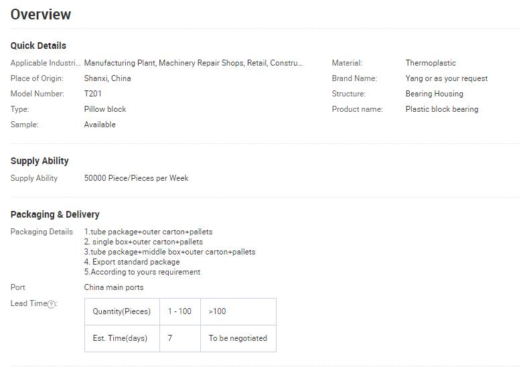Click the Shanxi, China origin value
The width and height of the screenshot is (521, 367).
(107, 78)
